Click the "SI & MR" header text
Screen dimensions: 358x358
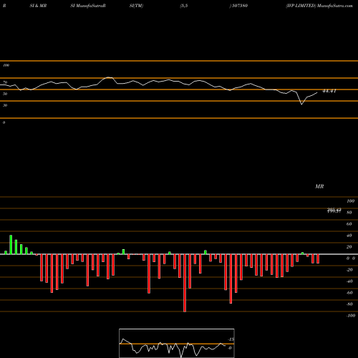tap(38, 6)
